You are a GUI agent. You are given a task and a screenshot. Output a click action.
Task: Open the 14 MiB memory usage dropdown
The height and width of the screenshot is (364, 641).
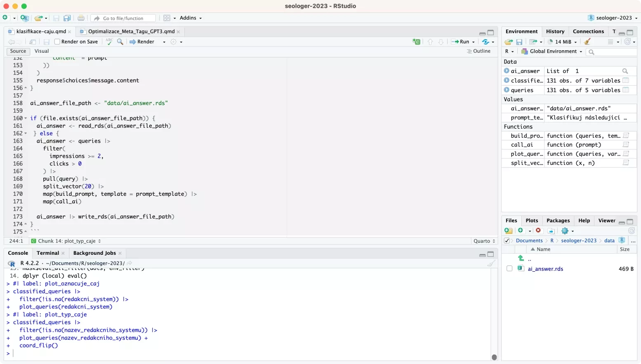(562, 42)
